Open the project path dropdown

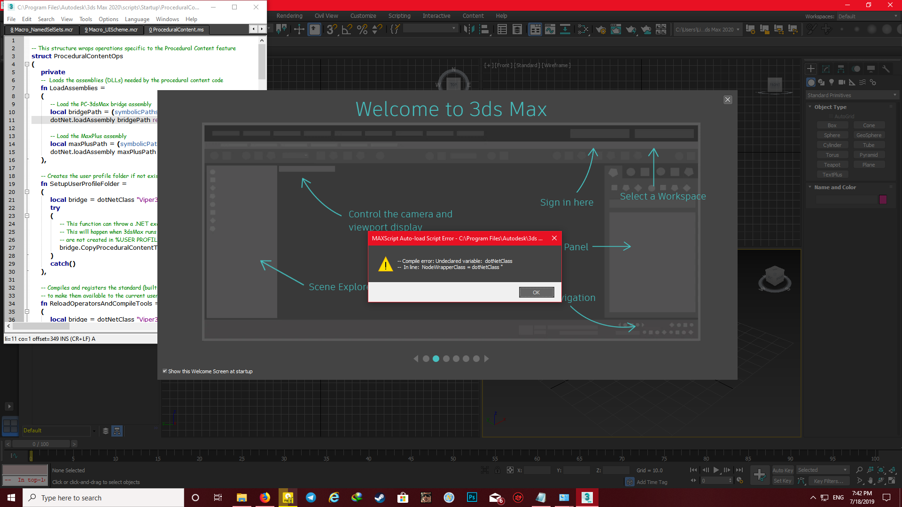click(x=708, y=30)
